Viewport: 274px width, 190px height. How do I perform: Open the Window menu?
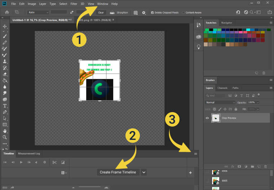tap(103, 4)
